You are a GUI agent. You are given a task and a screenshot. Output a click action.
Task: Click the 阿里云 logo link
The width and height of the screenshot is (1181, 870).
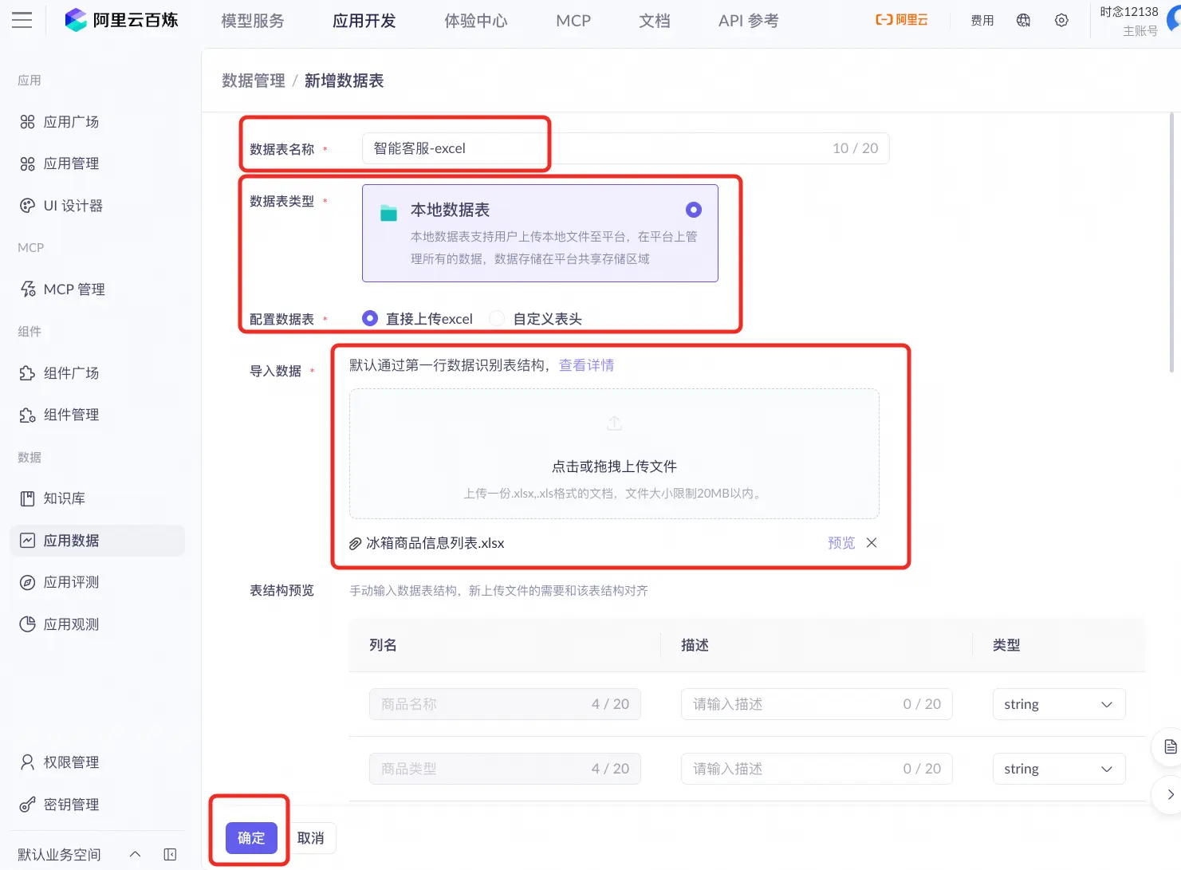pos(902,20)
